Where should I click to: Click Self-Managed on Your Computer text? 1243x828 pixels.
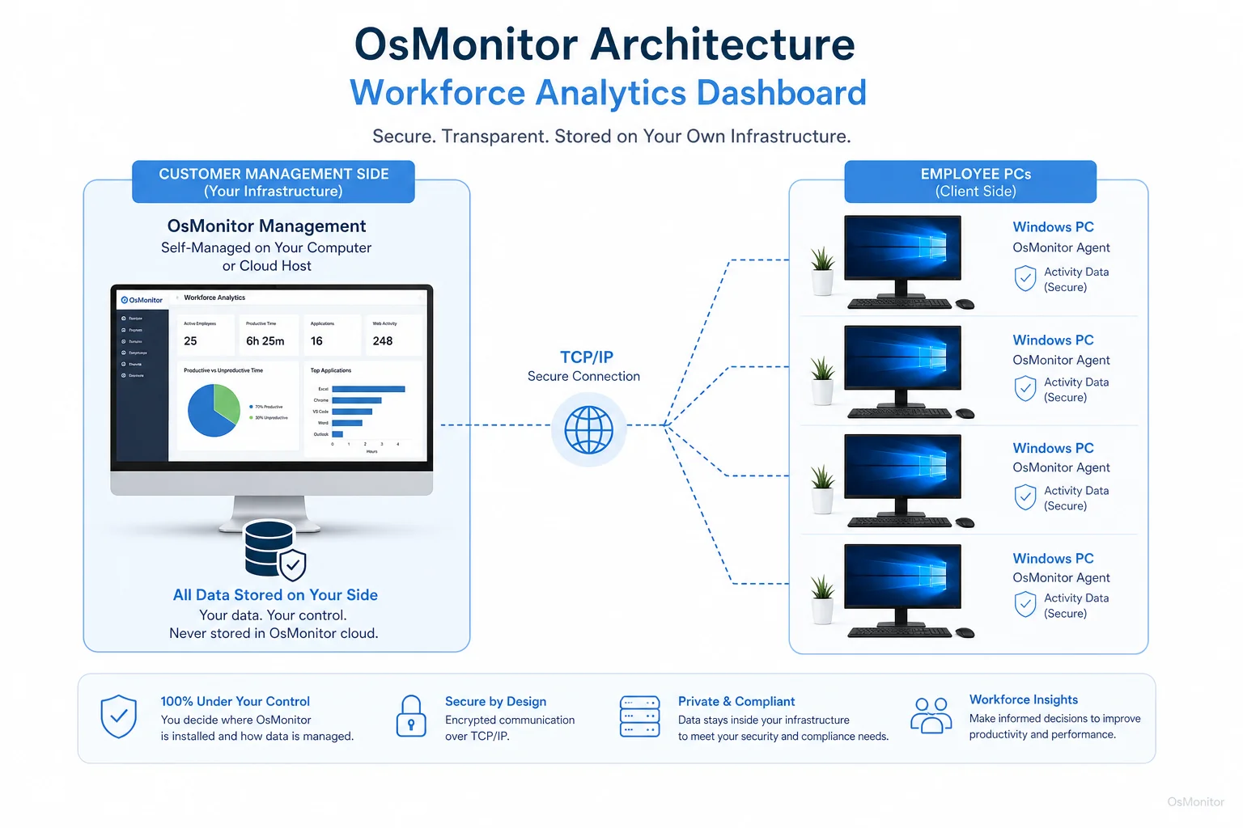pyautogui.click(x=266, y=247)
